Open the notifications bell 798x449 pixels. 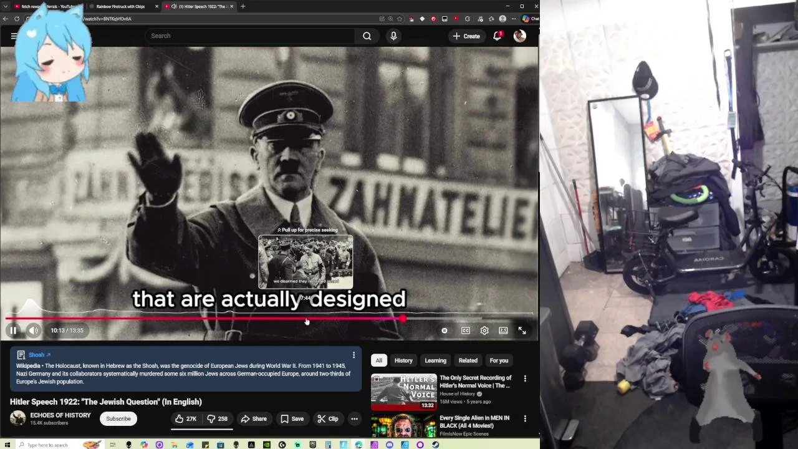point(498,36)
